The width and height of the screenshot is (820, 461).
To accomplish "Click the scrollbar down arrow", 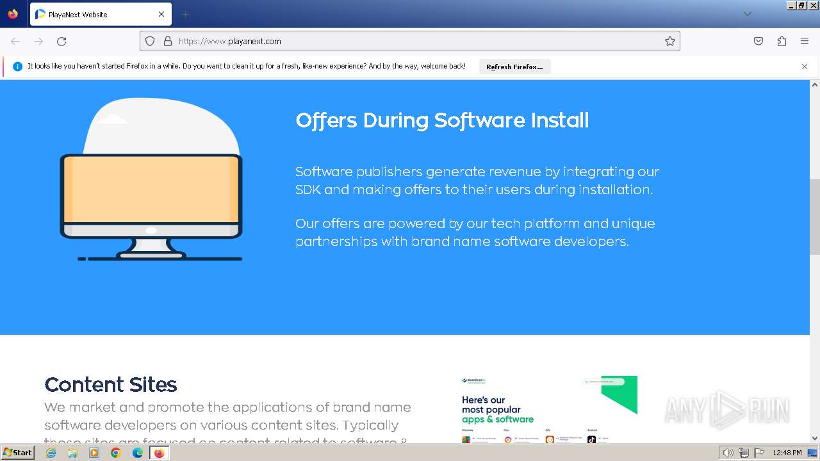I will click(x=815, y=439).
